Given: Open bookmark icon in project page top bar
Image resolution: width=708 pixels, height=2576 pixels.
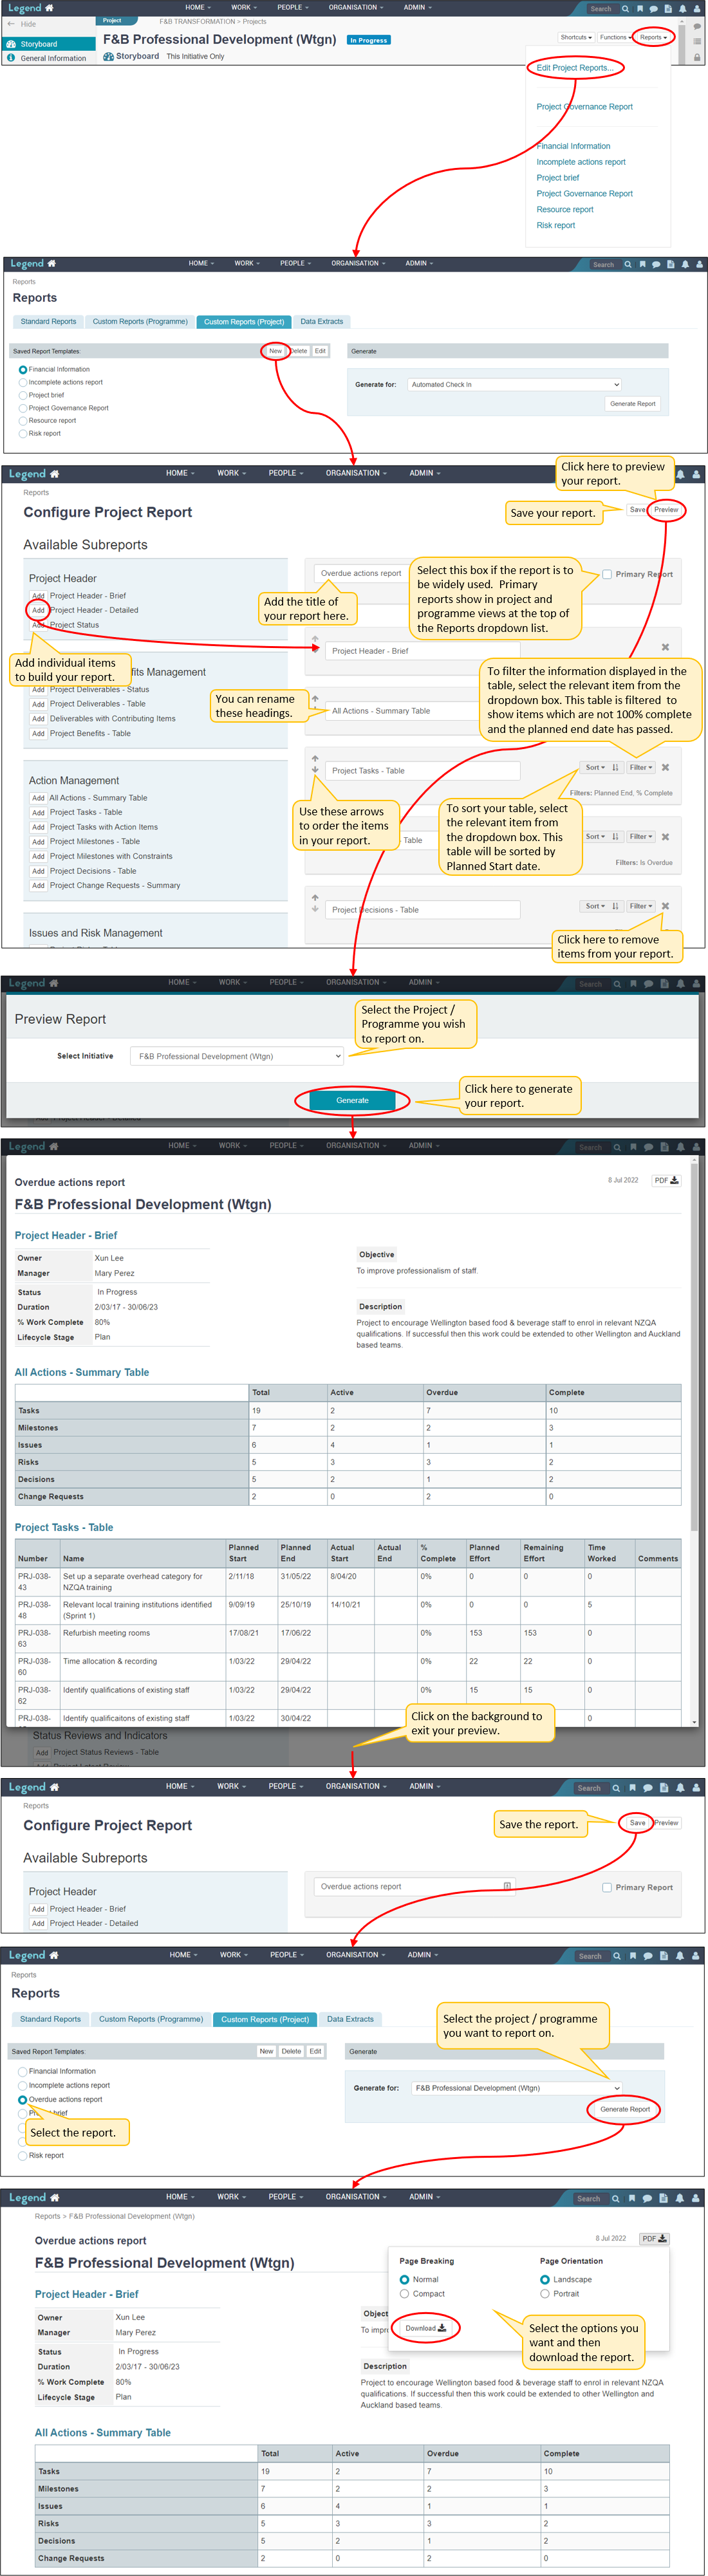Looking at the screenshot, I should (641, 8).
